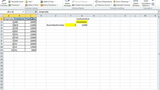
Task: Select column M header
Action: (145, 16)
